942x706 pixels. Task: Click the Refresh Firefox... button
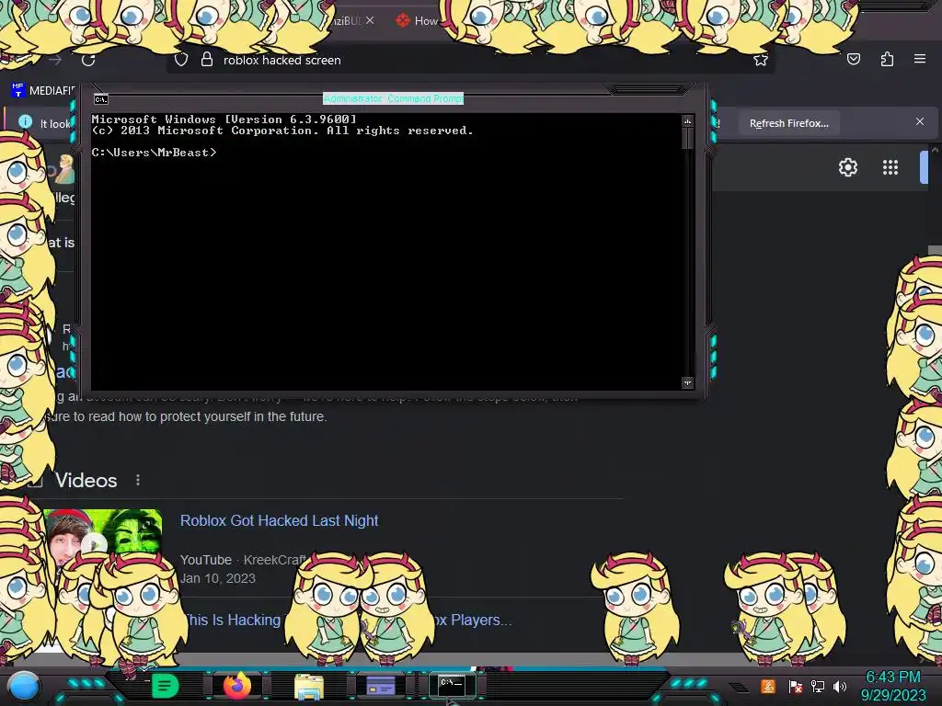(788, 123)
